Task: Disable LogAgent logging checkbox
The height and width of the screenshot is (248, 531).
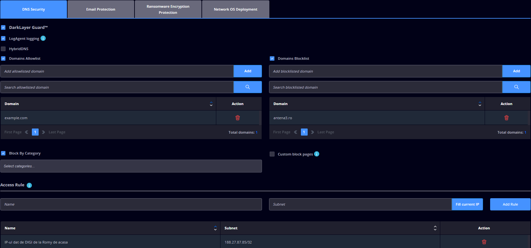Action: (3, 38)
